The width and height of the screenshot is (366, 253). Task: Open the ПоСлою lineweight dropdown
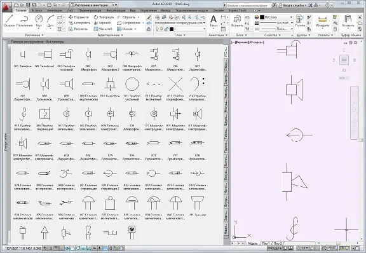click(276, 23)
